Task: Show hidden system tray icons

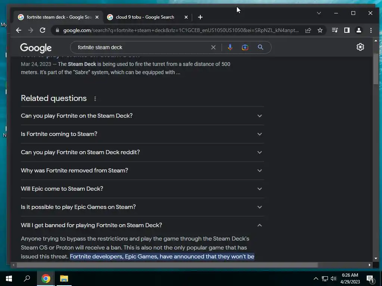Action: tap(316, 279)
